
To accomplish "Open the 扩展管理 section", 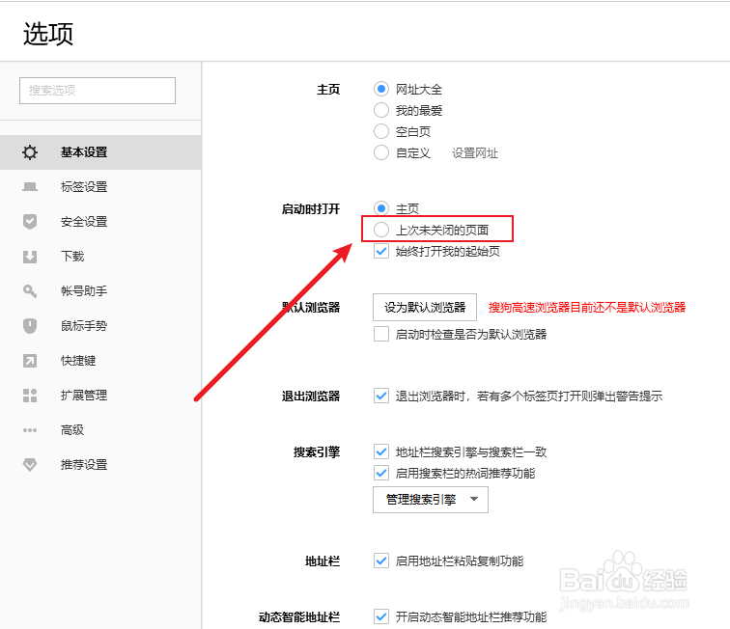I will pos(100,396).
